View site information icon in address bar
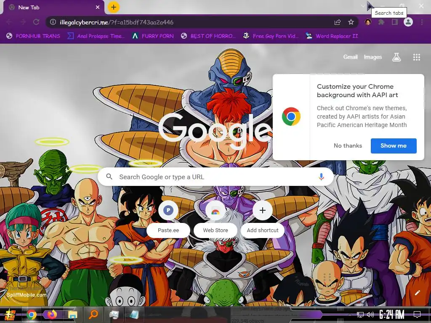 [53, 22]
